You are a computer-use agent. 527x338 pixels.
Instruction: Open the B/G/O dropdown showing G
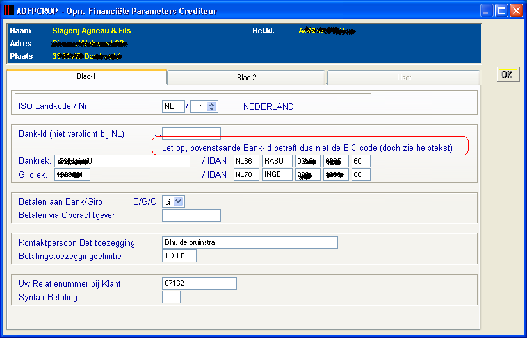point(179,201)
